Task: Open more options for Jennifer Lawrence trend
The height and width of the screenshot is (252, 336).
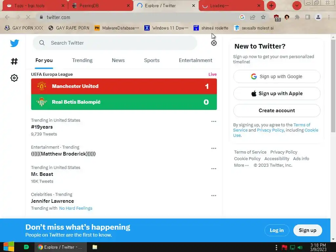Action: pyautogui.click(x=214, y=196)
